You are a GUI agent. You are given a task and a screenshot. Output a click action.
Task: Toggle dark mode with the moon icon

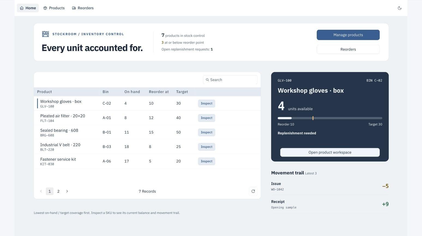(x=400, y=8)
